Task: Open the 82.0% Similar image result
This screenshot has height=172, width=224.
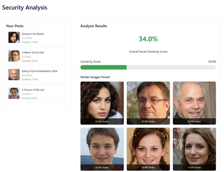Action: (102, 149)
